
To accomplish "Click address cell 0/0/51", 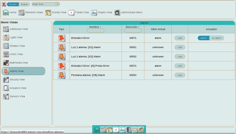I will coord(133,47).
